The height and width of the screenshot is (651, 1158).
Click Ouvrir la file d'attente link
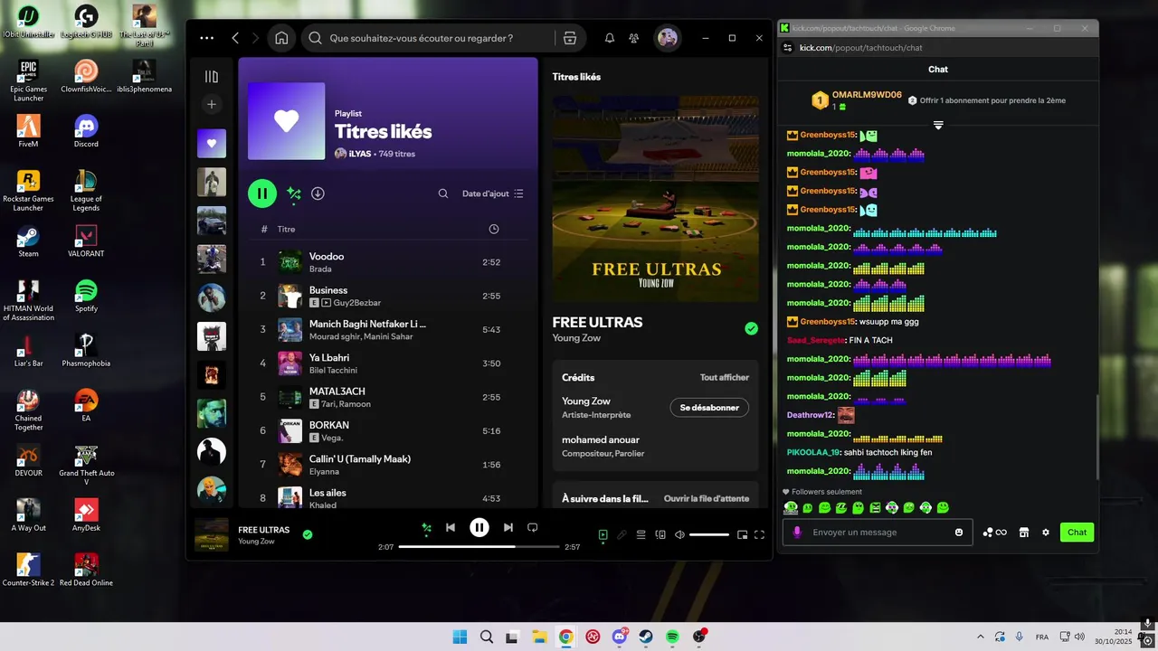coord(707,498)
